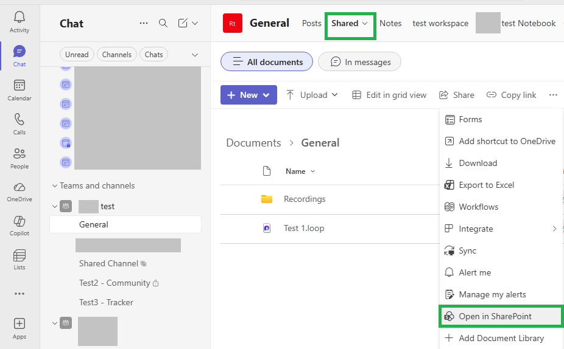The height and width of the screenshot is (349, 564).
Task: Collapse Teams and channels section
Action: (55, 185)
